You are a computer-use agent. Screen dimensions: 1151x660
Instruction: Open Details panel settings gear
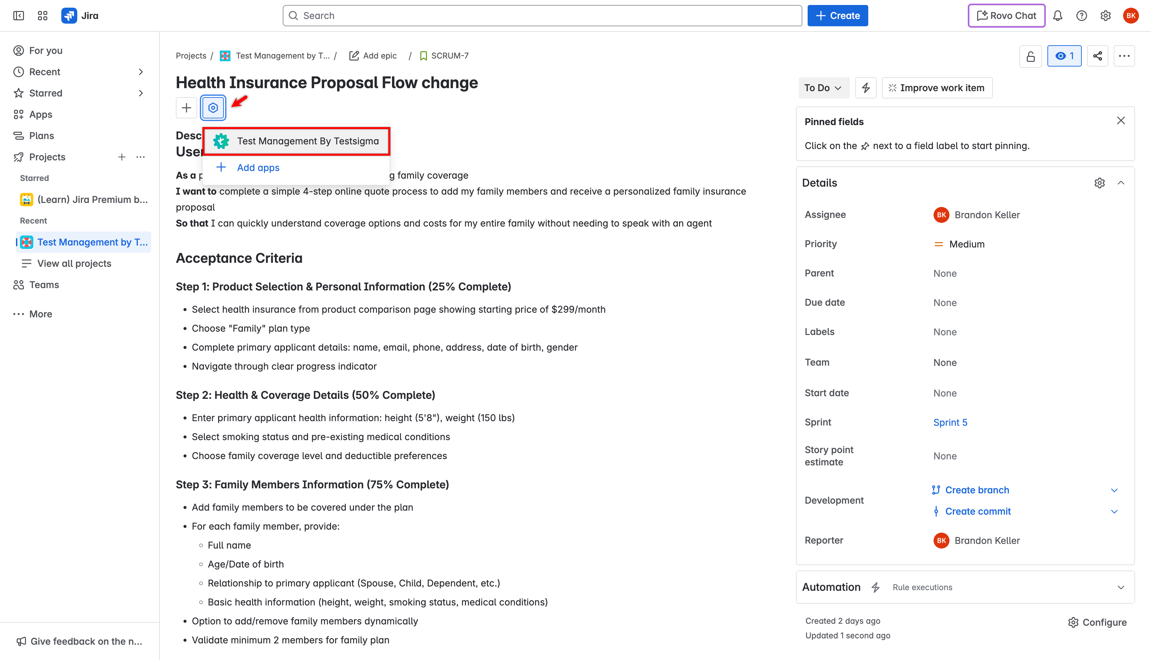coord(1099,183)
